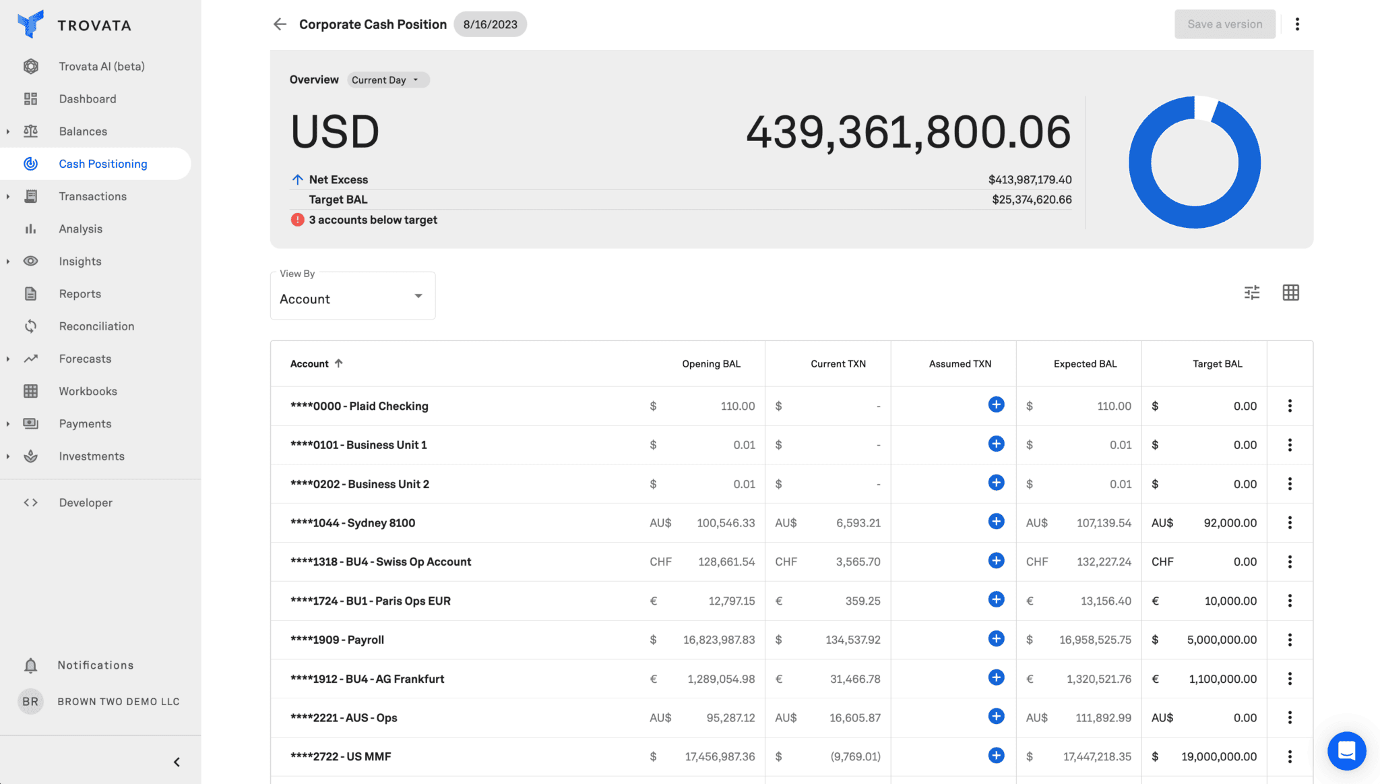Open the View By Account dropdown
The height and width of the screenshot is (784, 1380).
352,299
